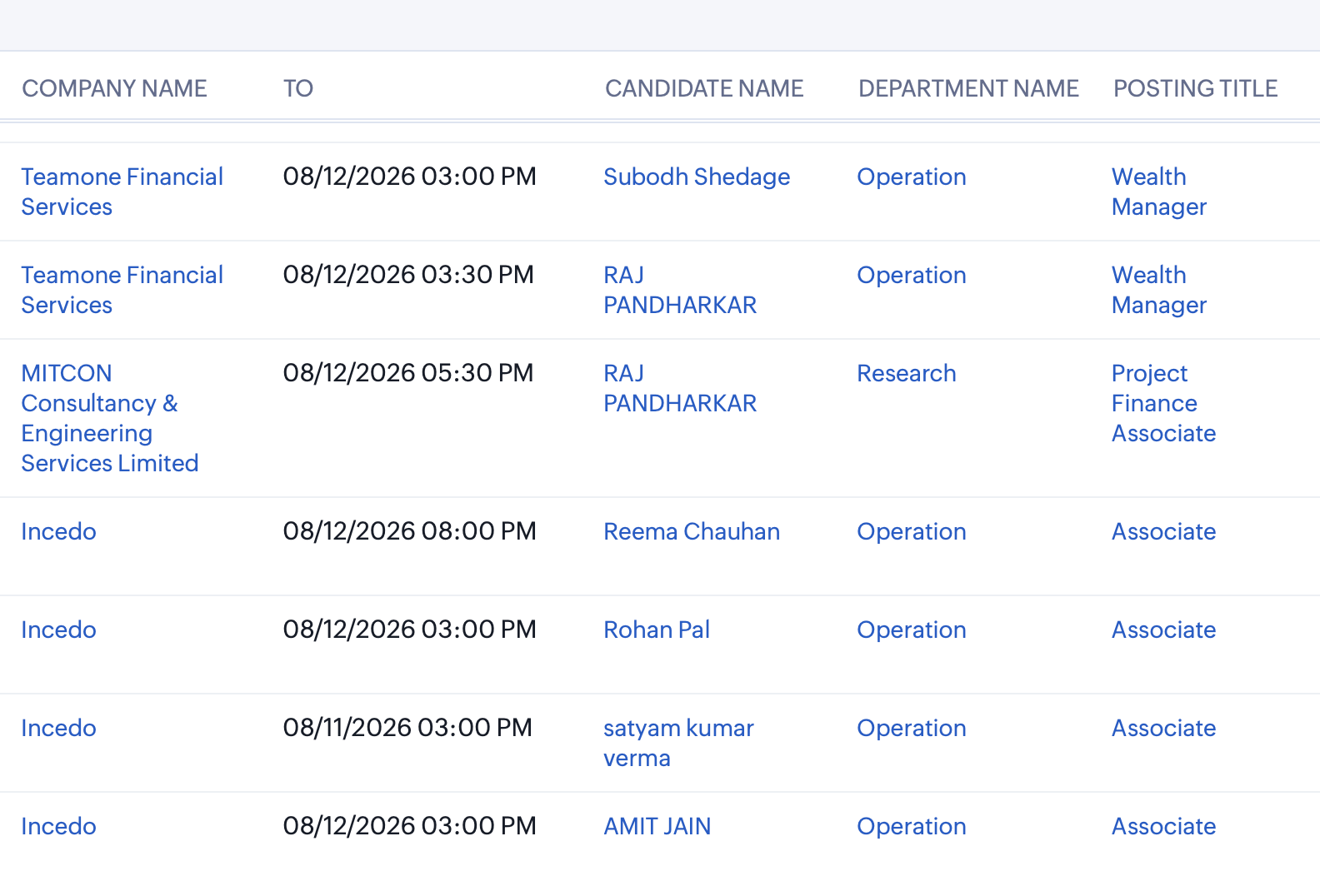
Task: Open Operation department in satyam kumar verma's row
Action: (912, 728)
